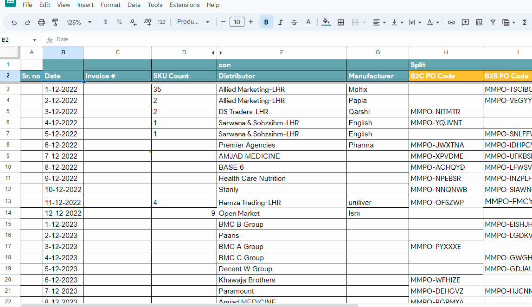Select cell 'DS Traders-LHR'

point(282,112)
